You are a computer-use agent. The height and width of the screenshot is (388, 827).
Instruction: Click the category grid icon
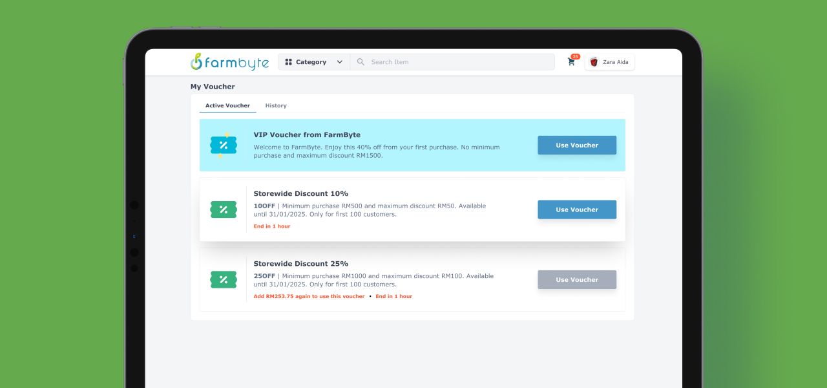pyautogui.click(x=288, y=61)
